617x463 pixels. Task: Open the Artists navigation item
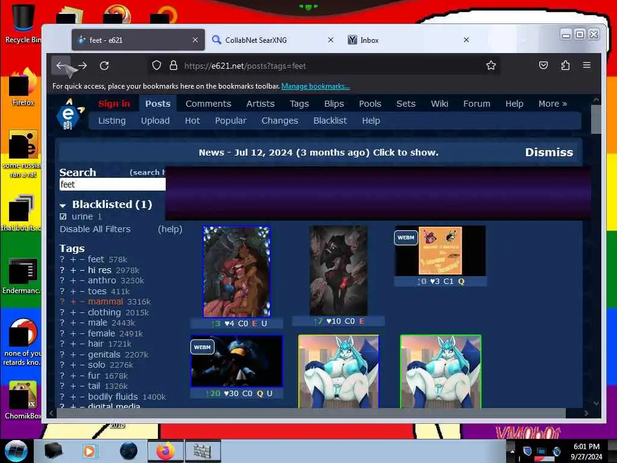point(260,104)
